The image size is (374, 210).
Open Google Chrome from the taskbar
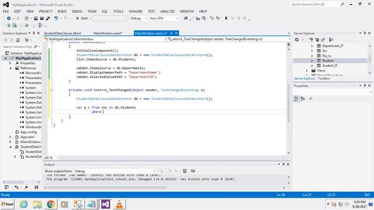click(51, 204)
